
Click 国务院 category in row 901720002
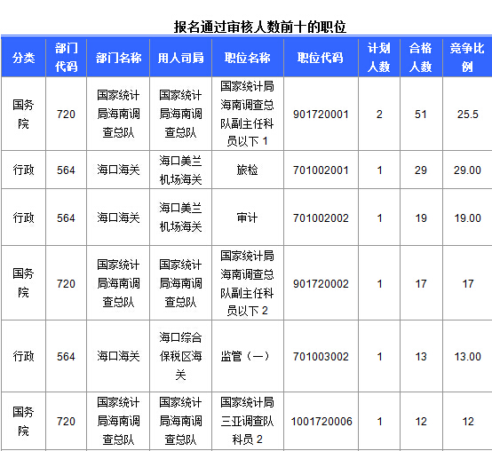[23, 283]
